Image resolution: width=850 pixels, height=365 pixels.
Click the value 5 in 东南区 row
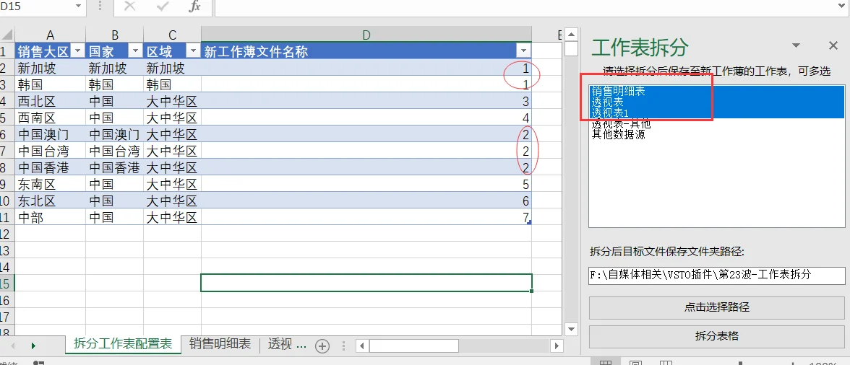tap(366, 184)
